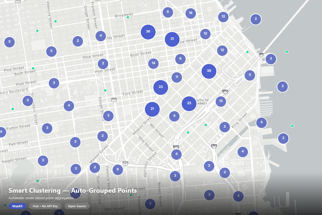Click the 14-point cluster below Bush Street
This screenshot has height=215, width=322.
153,63
